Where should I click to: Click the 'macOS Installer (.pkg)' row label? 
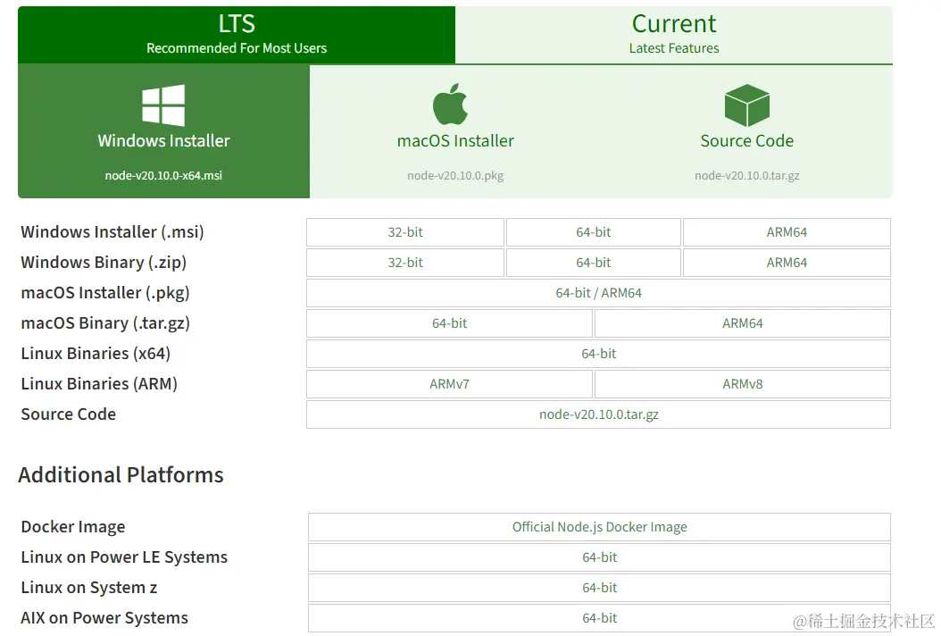coord(105,293)
